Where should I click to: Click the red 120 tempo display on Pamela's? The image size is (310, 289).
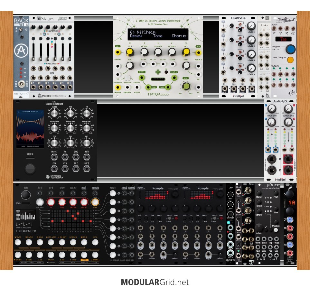tap(283, 39)
